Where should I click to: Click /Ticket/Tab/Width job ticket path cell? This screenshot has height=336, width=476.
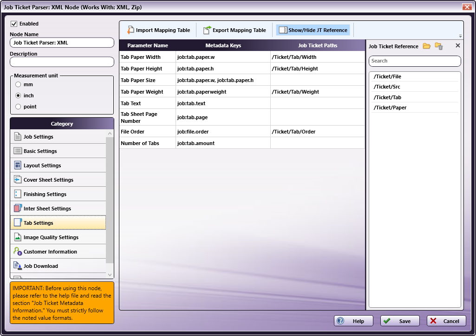[x=318, y=57]
